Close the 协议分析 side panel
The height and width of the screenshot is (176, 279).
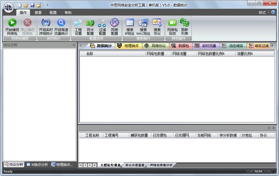click(x=74, y=45)
